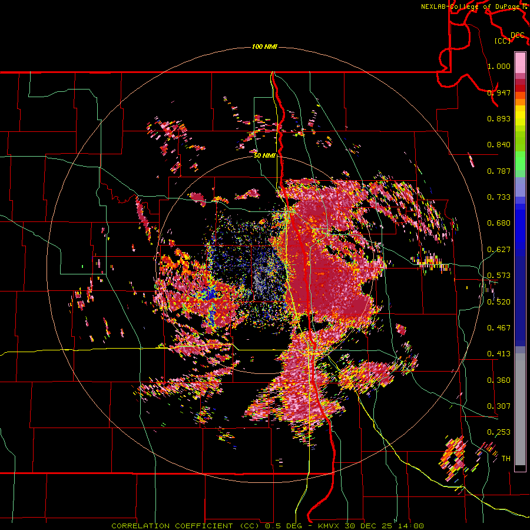Click the 0.413 scale value
530x530 pixels.
(499, 354)
